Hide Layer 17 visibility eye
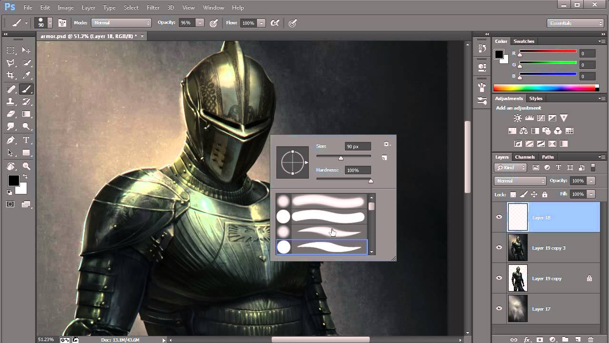Screen dimensions: 609x343 [499, 309]
